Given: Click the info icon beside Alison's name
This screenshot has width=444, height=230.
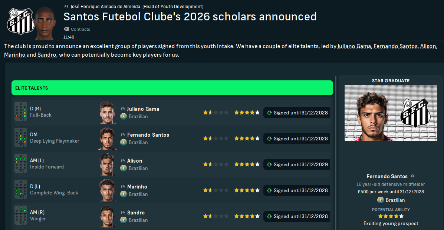Looking at the screenshot, I should tap(123, 161).
